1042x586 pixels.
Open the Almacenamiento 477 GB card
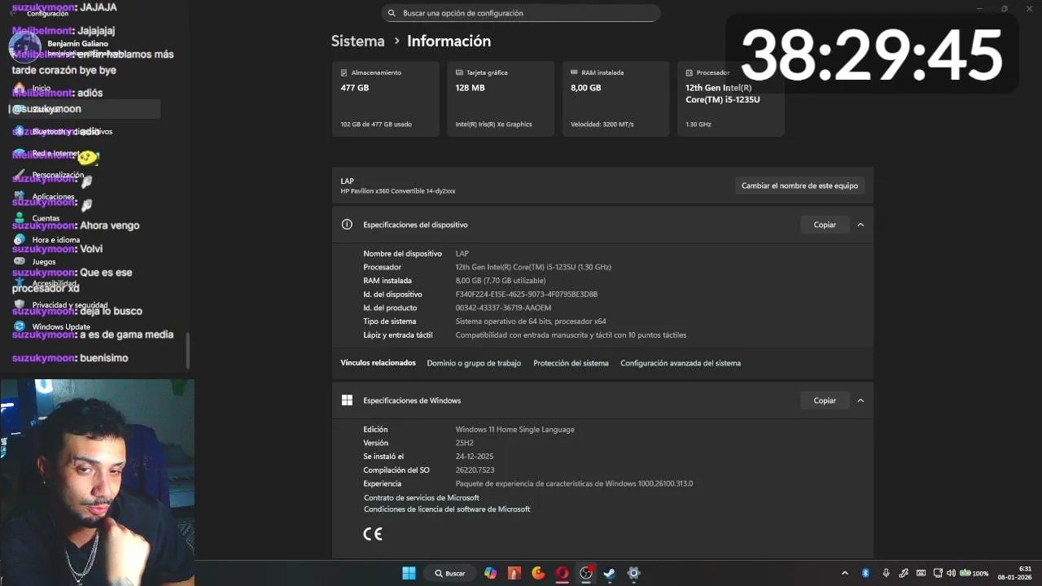click(385, 98)
